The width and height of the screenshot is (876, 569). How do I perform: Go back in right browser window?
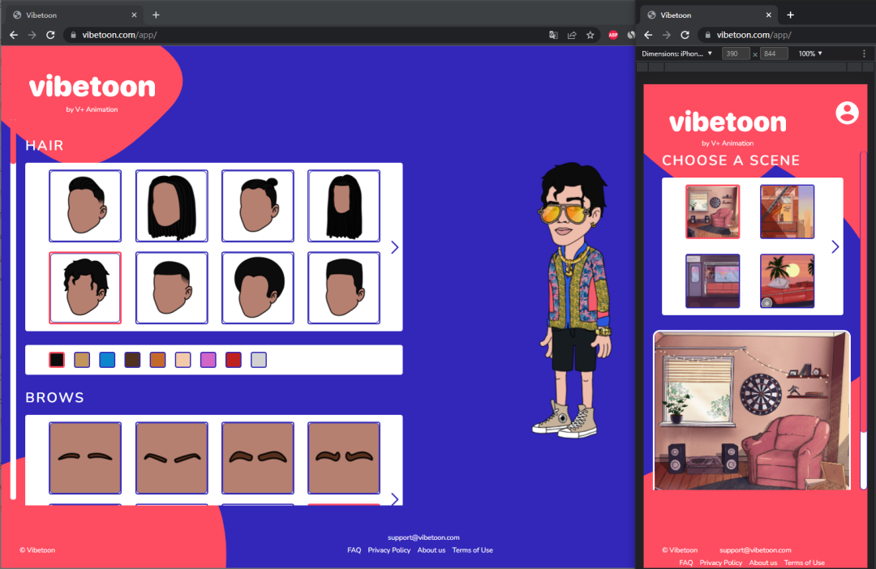point(648,35)
